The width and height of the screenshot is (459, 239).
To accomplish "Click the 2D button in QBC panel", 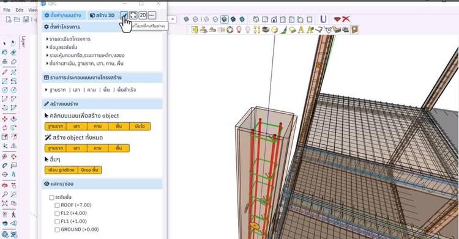I will click(x=143, y=15).
